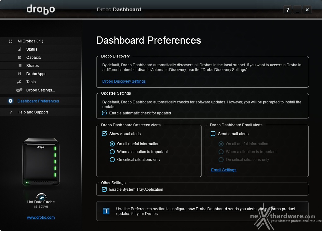Click the help question mark button in title bar

tap(288, 10)
